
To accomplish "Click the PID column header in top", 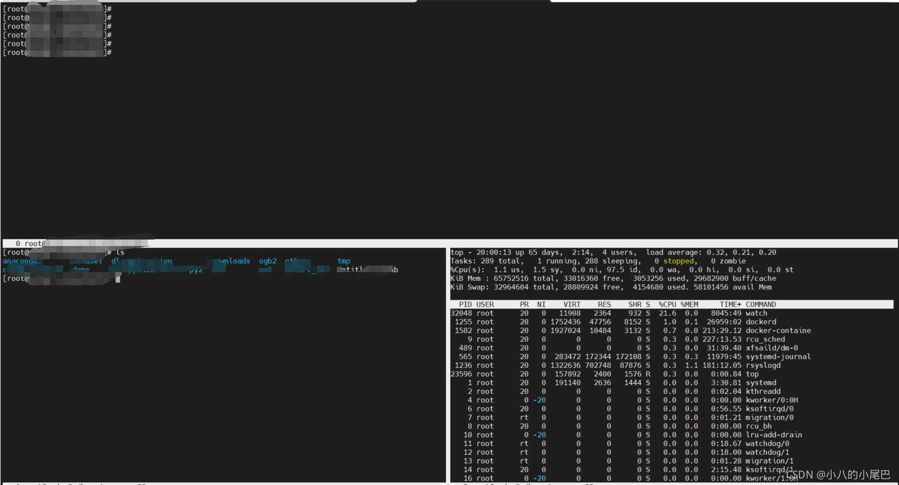I will tap(466, 305).
